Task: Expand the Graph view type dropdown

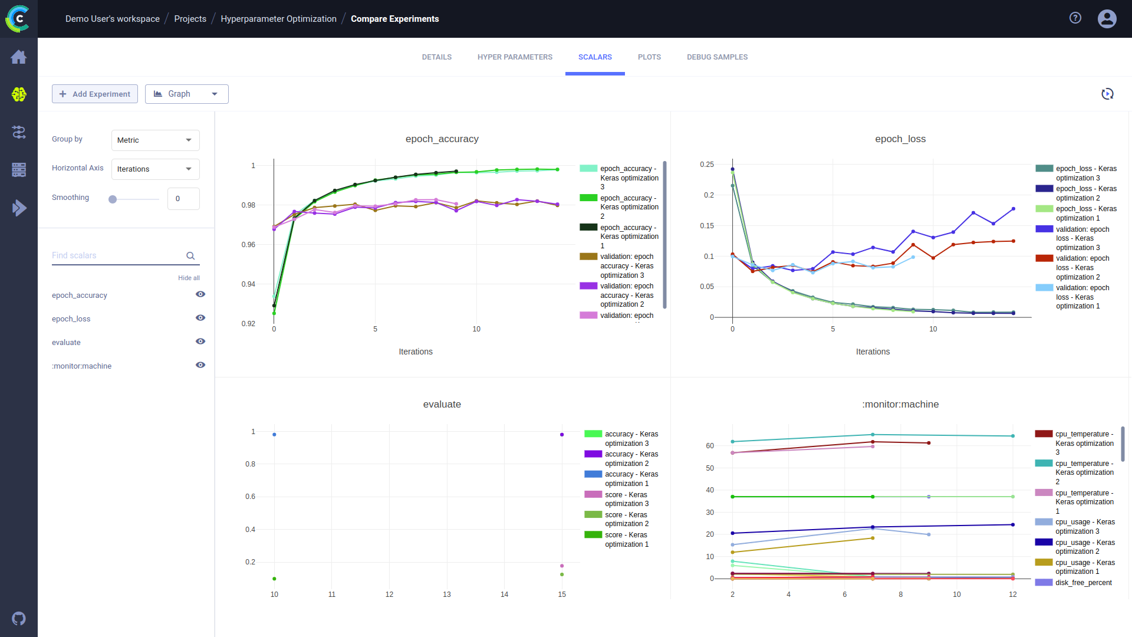Action: click(186, 94)
